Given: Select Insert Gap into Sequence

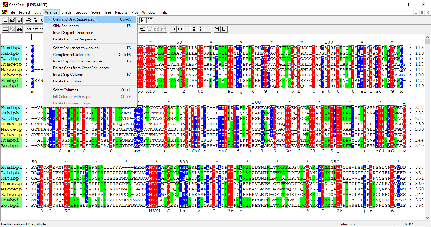Looking at the screenshot, I should [x=90, y=33].
